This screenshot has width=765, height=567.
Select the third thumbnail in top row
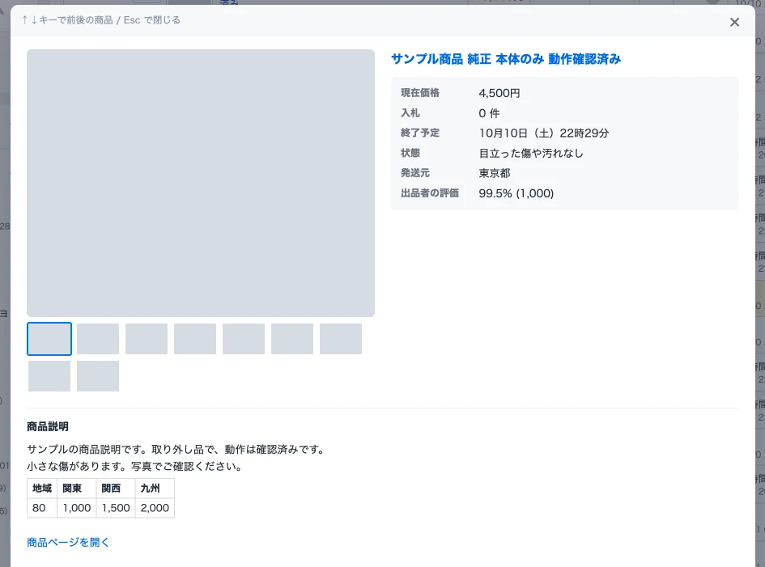pyautogui.click(x=147, y=339)
